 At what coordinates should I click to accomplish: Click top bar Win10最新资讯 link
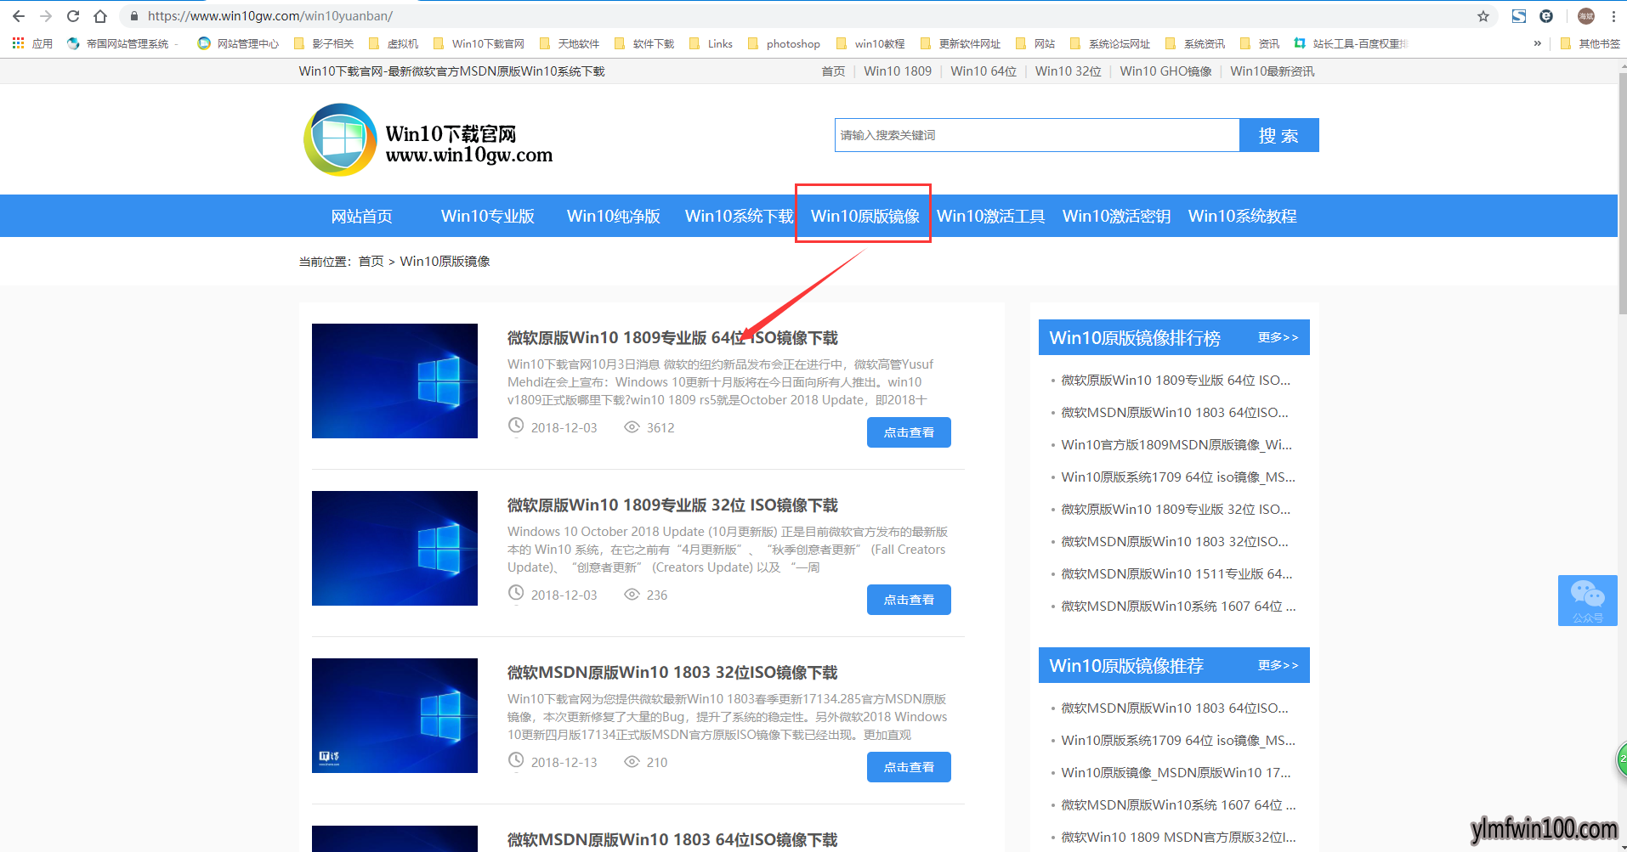click(x=1273, y=71)
